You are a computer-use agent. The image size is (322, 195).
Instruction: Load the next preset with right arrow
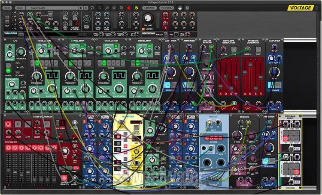pos(86,8)
